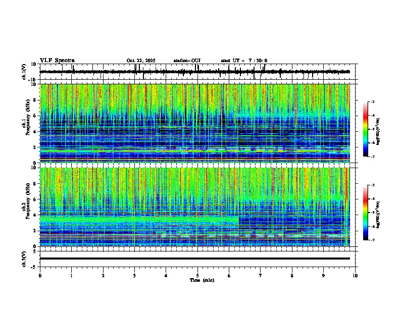Click the "-3" label atop ch.1 color scale
400x309 pixels.
tap(373, 102)
